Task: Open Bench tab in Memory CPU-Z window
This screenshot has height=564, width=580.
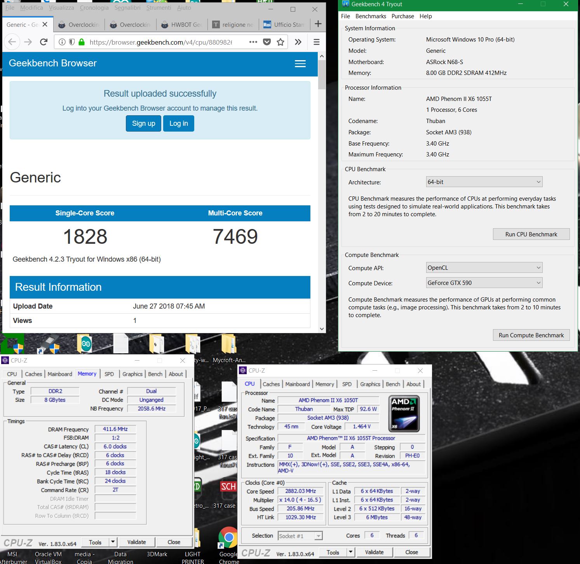Action: point(155,374)
